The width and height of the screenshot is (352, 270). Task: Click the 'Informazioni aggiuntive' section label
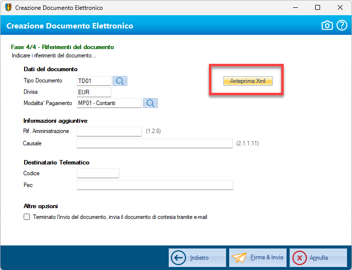(x=56, y=121)
